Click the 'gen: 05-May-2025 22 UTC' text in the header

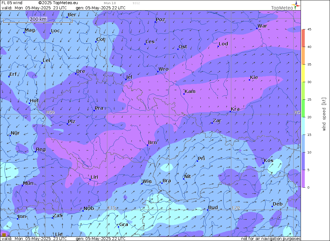pos(101,8)
